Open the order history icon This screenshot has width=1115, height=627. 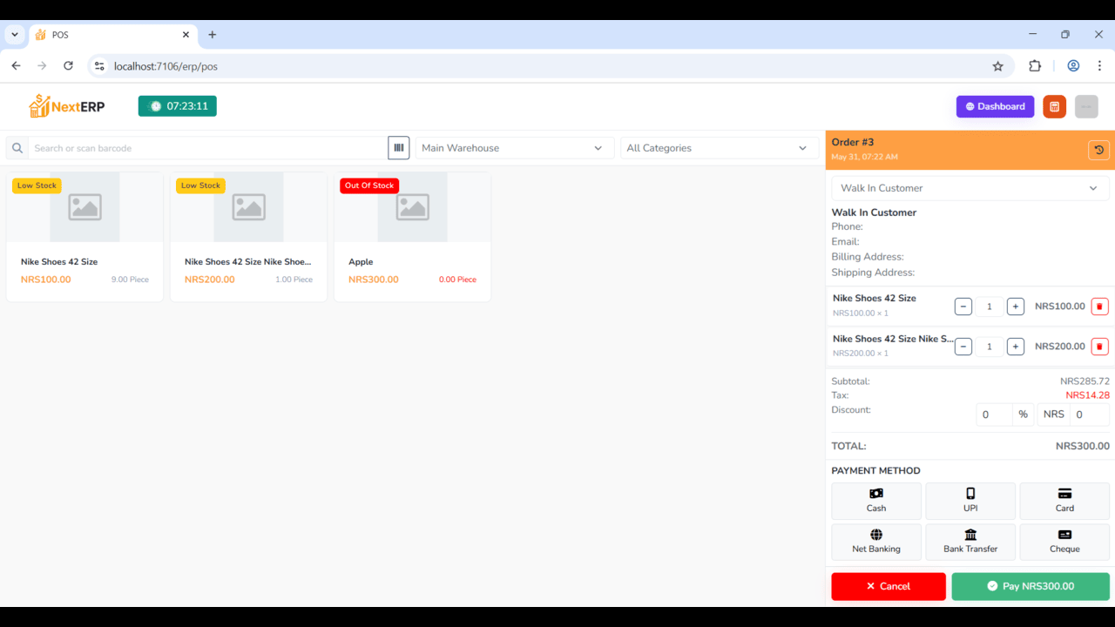point(1098,150)
